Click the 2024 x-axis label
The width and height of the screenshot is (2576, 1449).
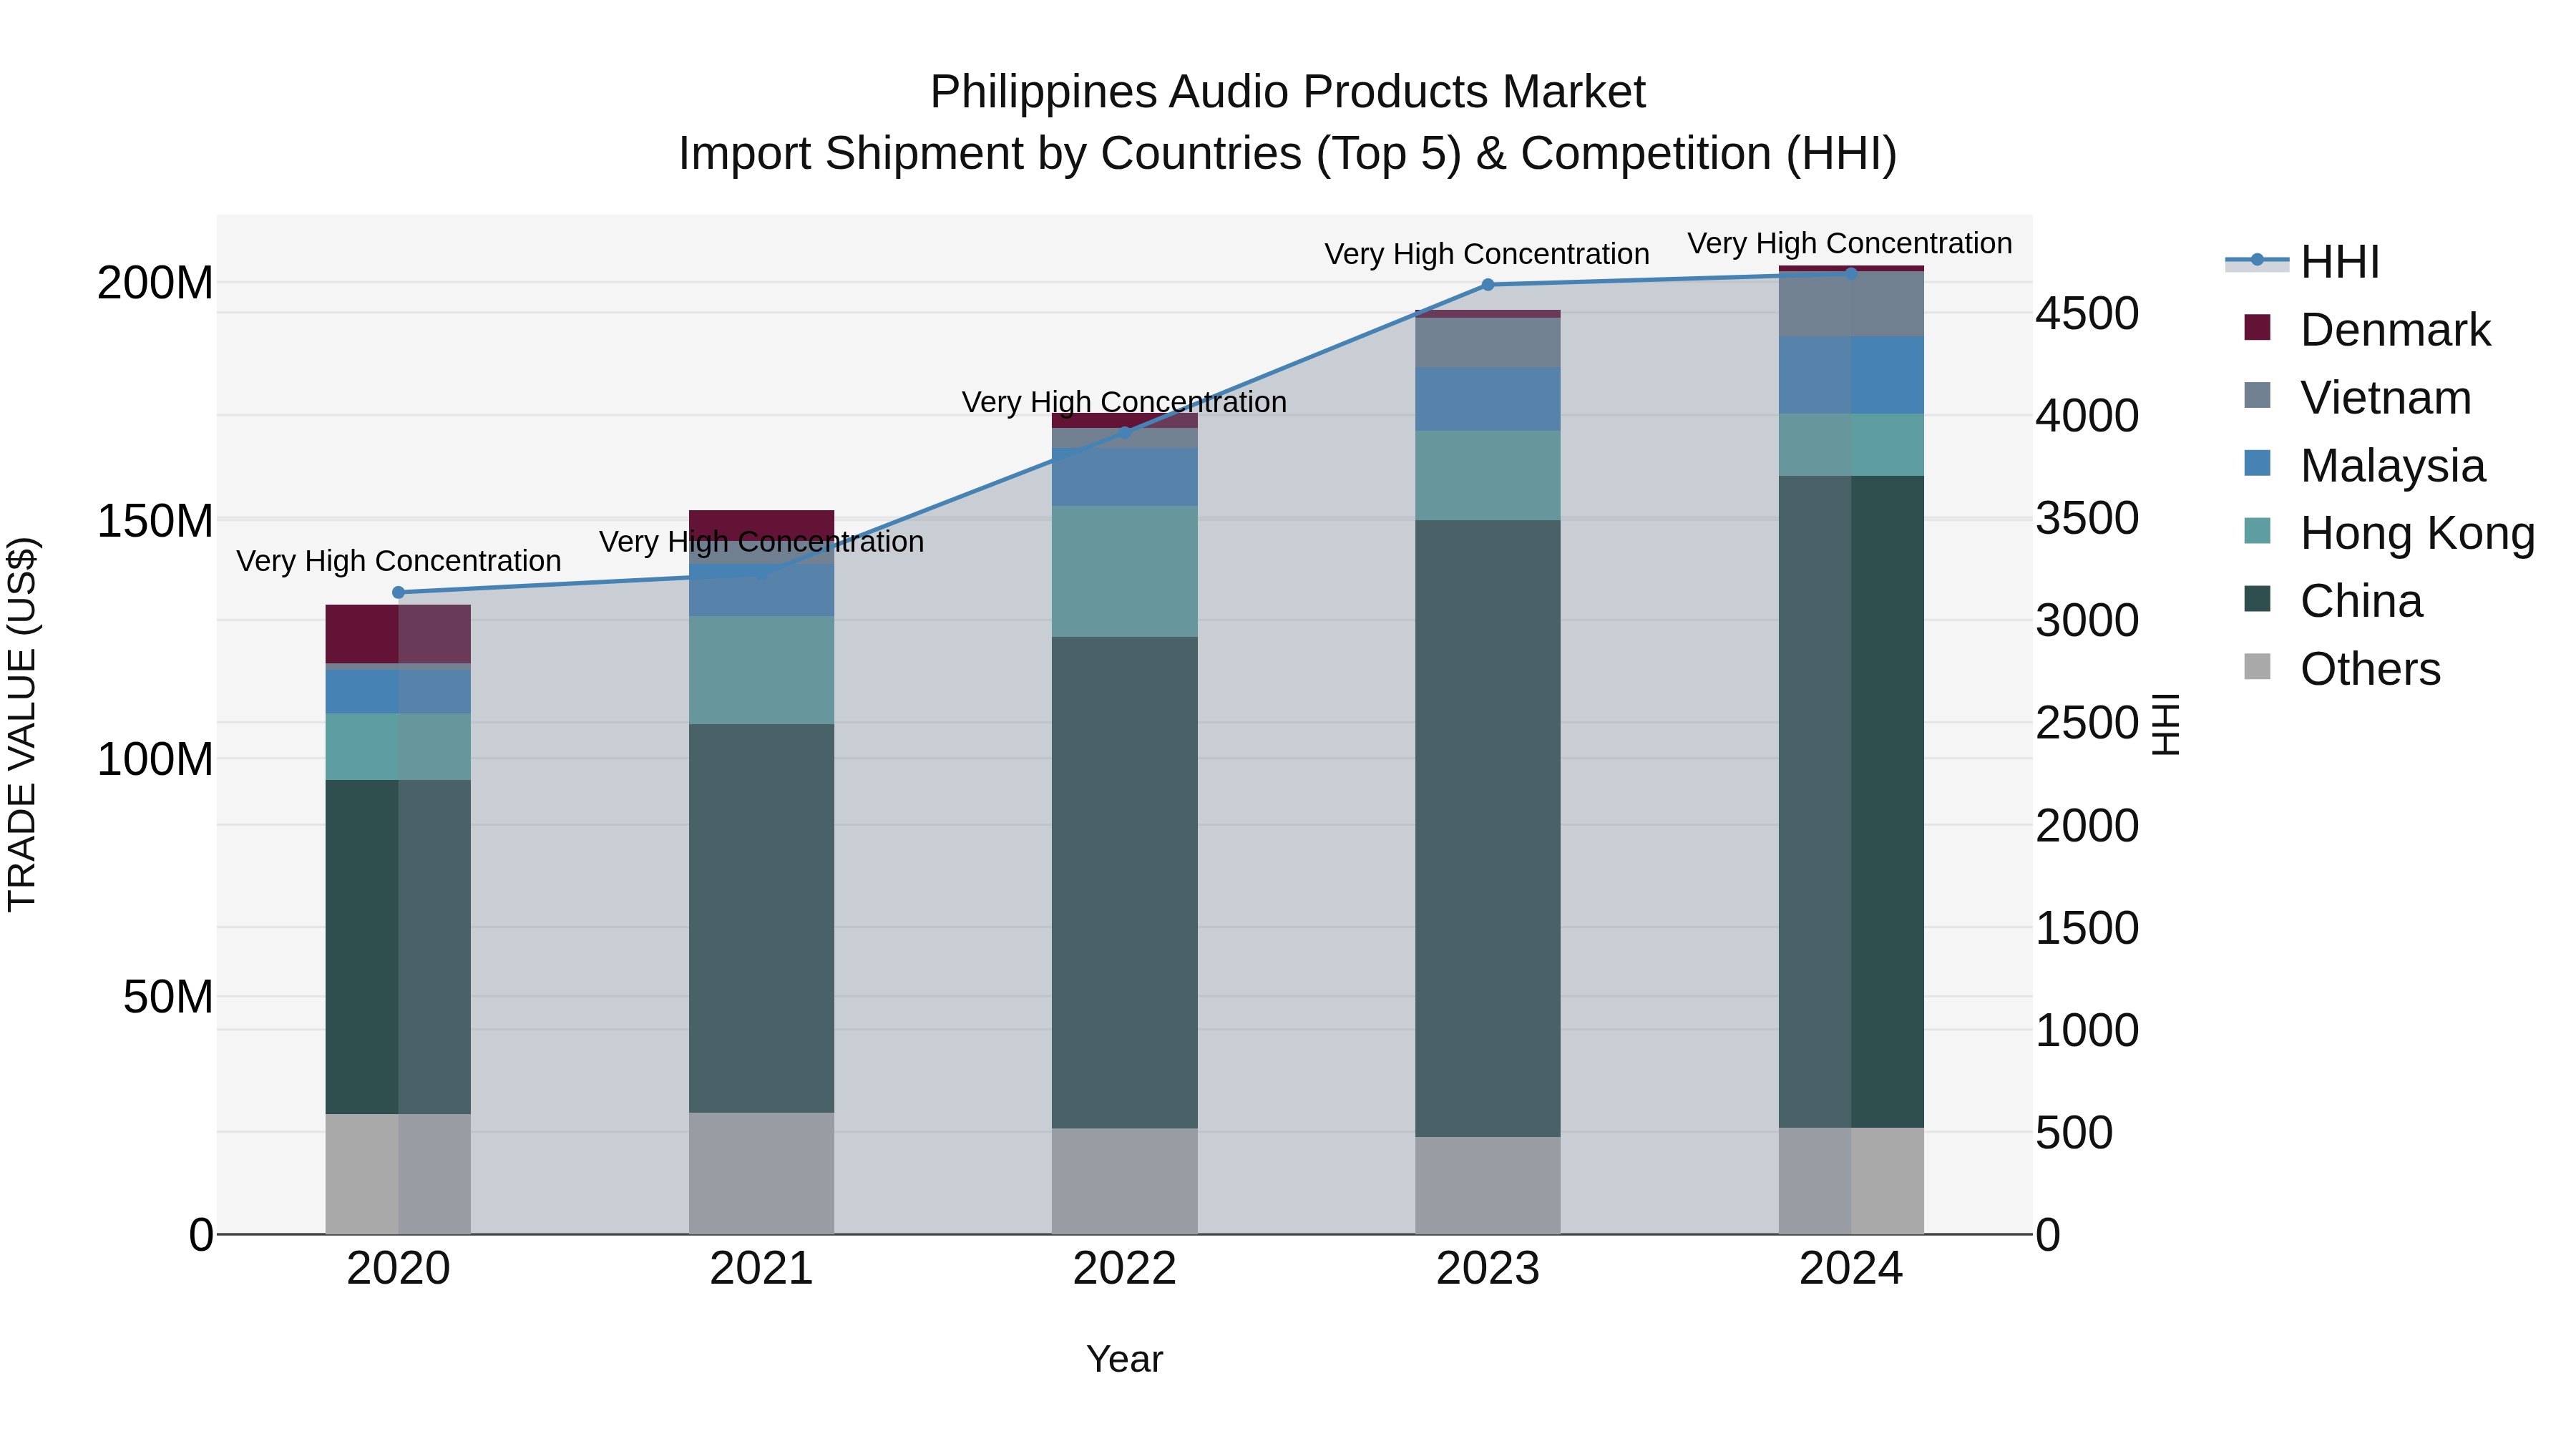pyautogui.click(x=1851, y=1269)
